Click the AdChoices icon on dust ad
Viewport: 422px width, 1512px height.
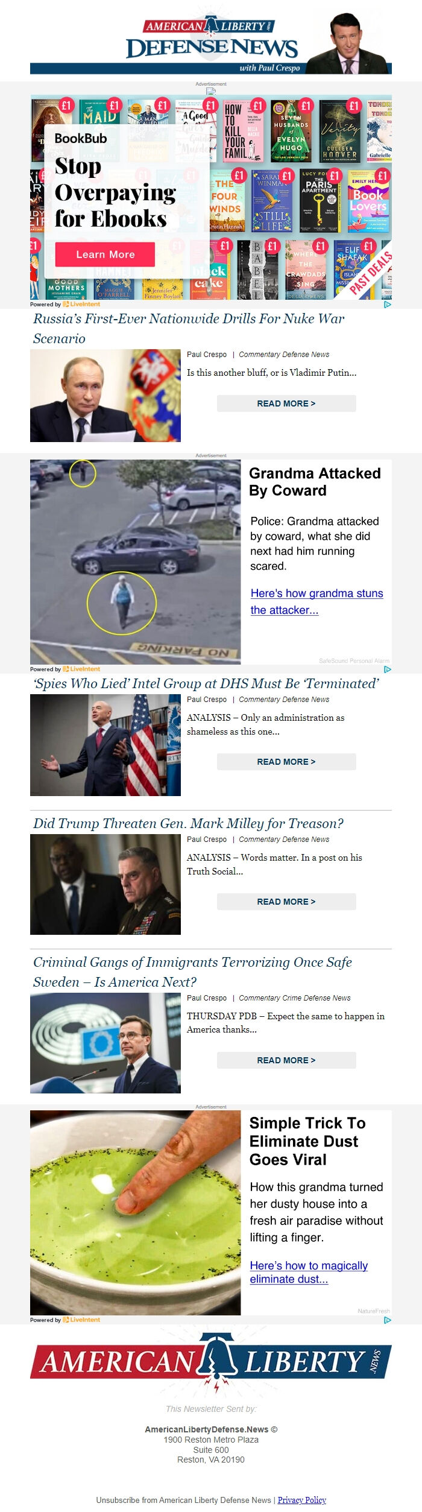pyautogui.click(x=388, y=1320)
